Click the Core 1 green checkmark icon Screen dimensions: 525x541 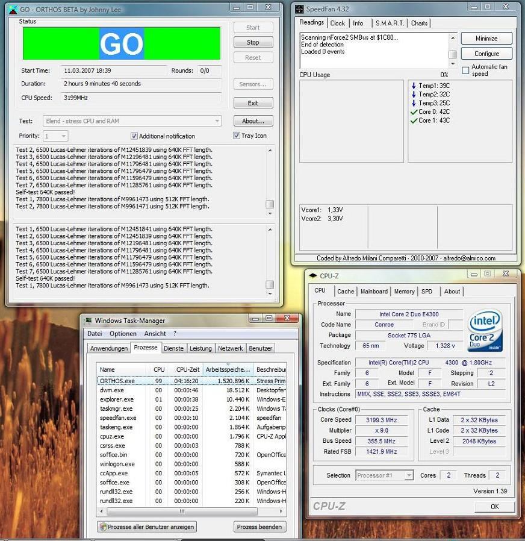point(414,120)
